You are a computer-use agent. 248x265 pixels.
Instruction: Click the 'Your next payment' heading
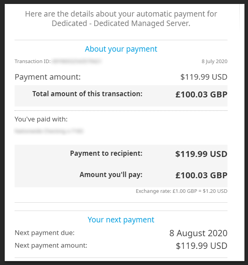[x=121, y=220]
